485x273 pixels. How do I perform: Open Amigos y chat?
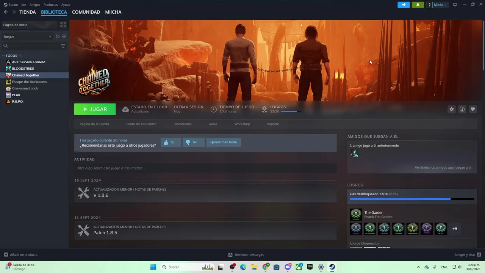click(468, 254)
